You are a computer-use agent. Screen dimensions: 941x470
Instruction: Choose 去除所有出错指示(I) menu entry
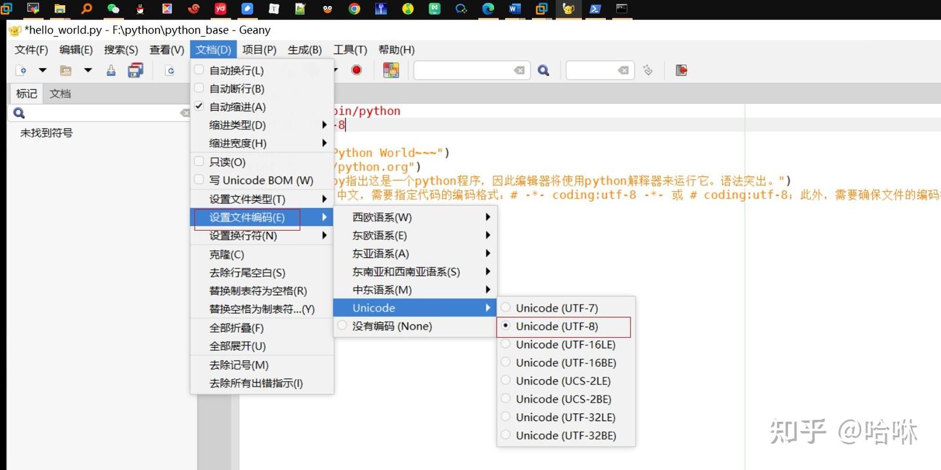coord(262,383)
